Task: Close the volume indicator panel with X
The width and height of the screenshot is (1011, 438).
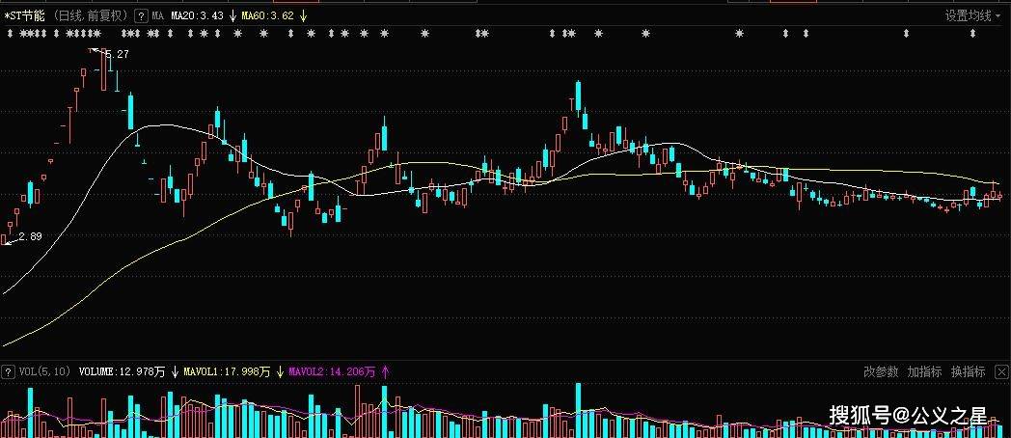Action: click(1001, 372)
